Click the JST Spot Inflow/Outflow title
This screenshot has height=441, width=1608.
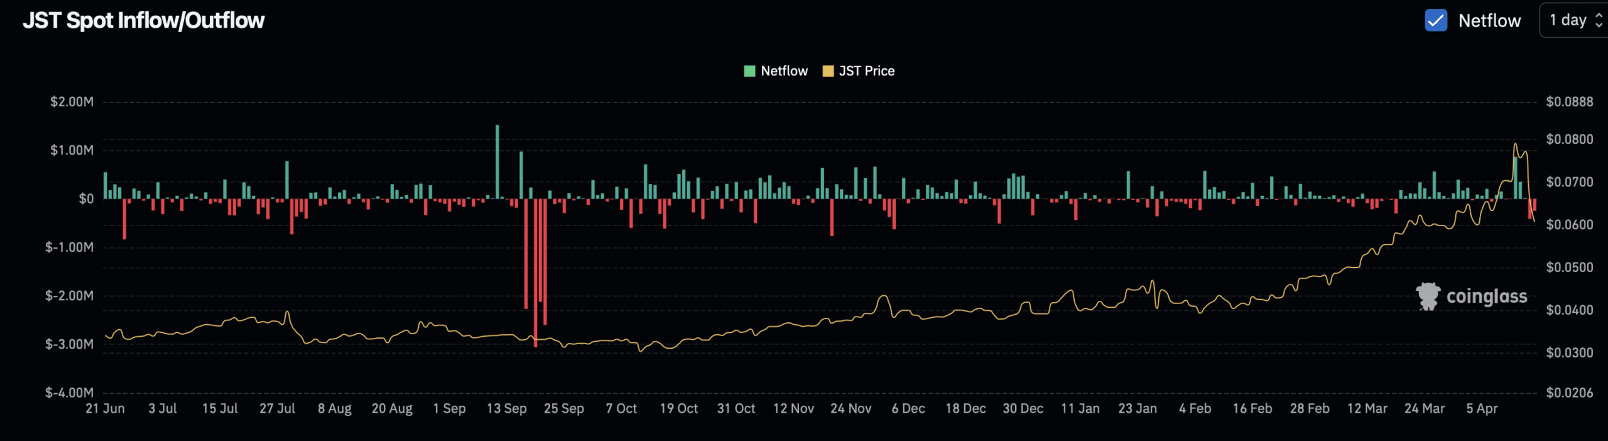144,21
